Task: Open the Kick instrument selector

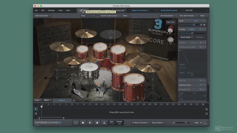Action: click(88, 16)
